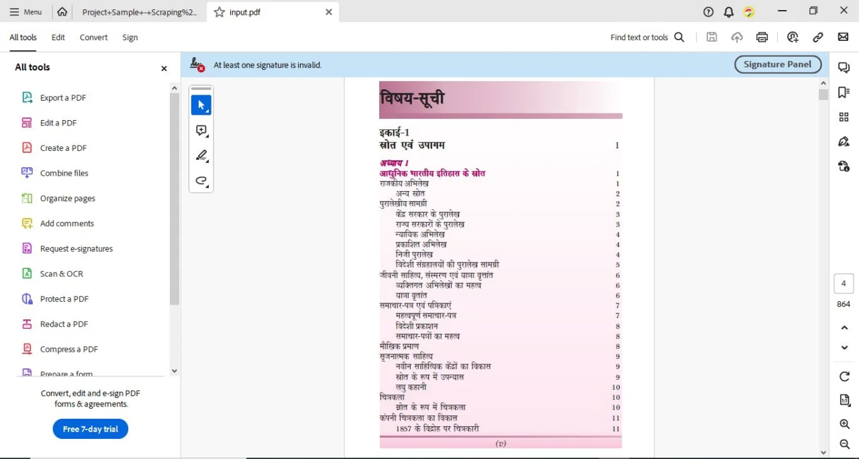Open Help via the question mark icon
The width and height of the screenshot is (859, 459).
pos(709,12)
